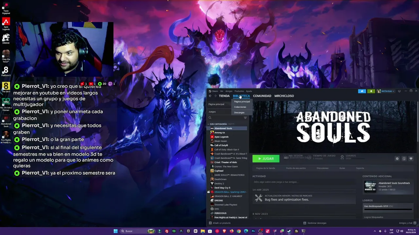Show hidden system tray icons chevron
The width and height of the screenshot is (419, 235).
click(x=375, y=231)
